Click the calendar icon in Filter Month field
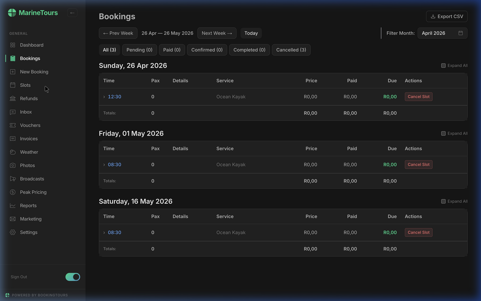Screen dimensions: 481x301 coord(461,33)
